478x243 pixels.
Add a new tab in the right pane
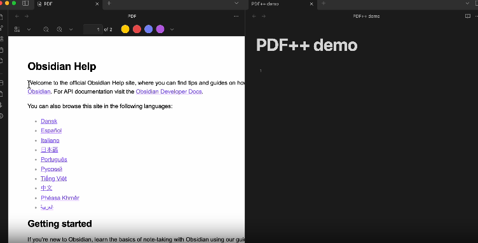click(x=324, y=3)
